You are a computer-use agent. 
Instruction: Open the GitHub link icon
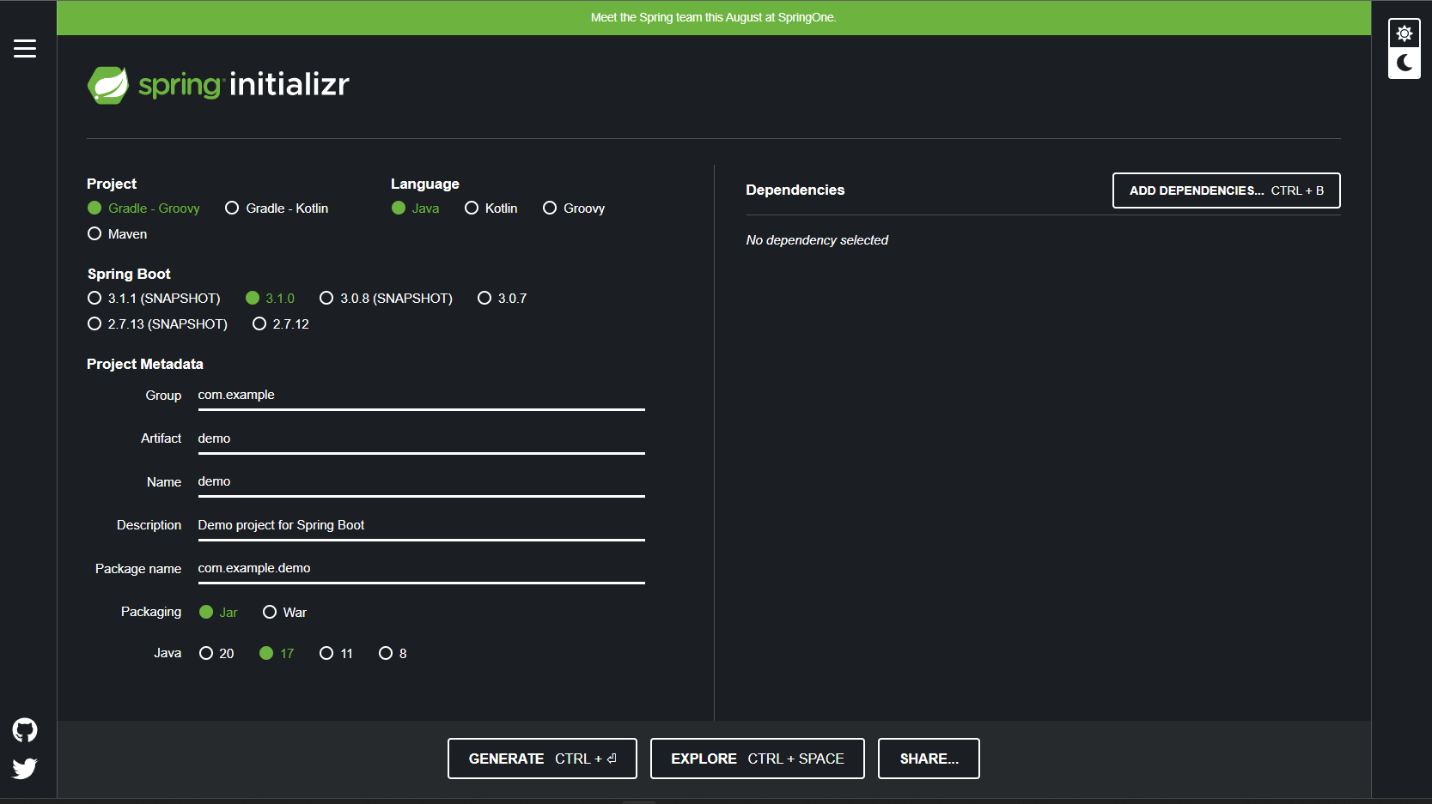tap(25, 730)
